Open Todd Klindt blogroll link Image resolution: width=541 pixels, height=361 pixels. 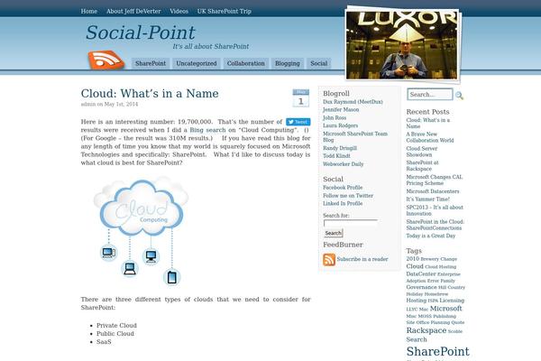pyautogui.click(x=336, y=156)
